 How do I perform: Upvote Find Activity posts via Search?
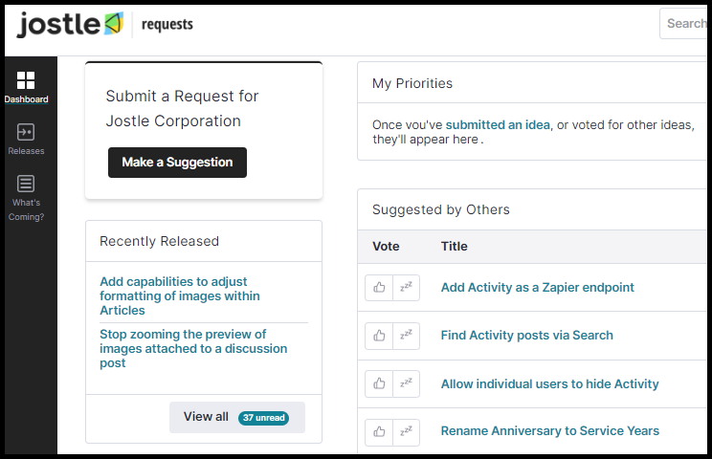pos(379,336)
